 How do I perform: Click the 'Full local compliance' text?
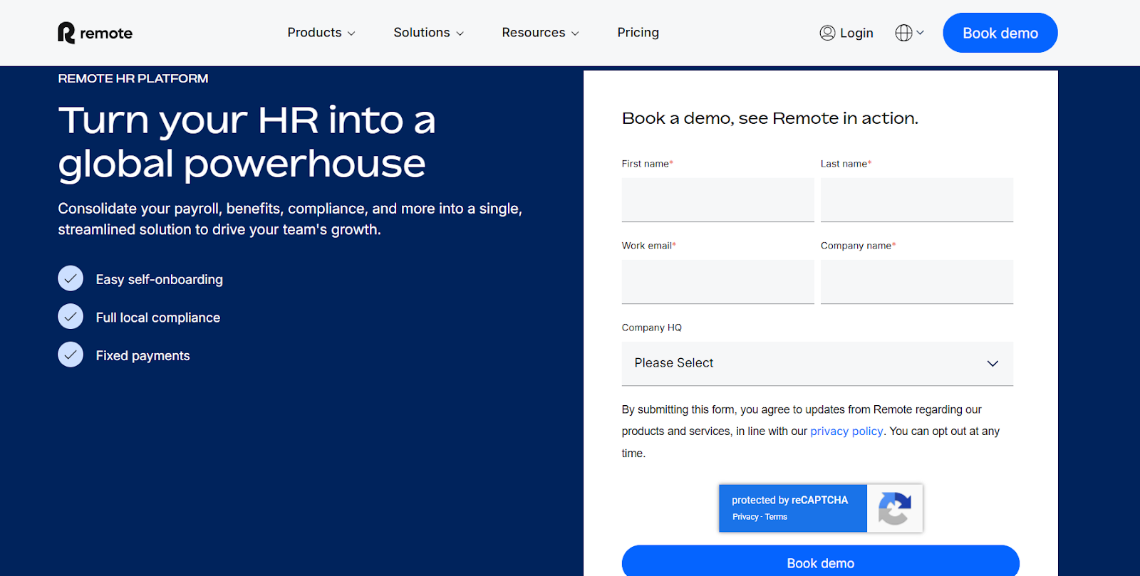tap(158, 318)
